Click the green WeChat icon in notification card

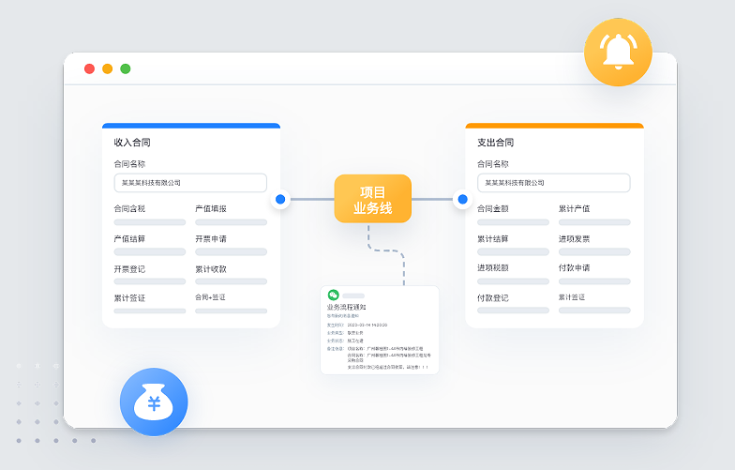tap(332, 295)
